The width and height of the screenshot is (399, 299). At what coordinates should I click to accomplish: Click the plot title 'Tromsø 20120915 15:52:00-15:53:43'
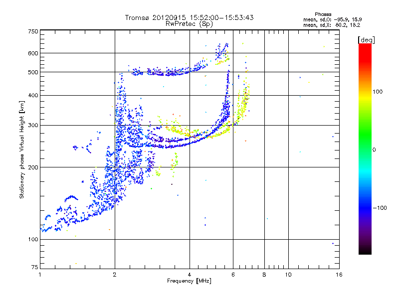coord(189,17)
